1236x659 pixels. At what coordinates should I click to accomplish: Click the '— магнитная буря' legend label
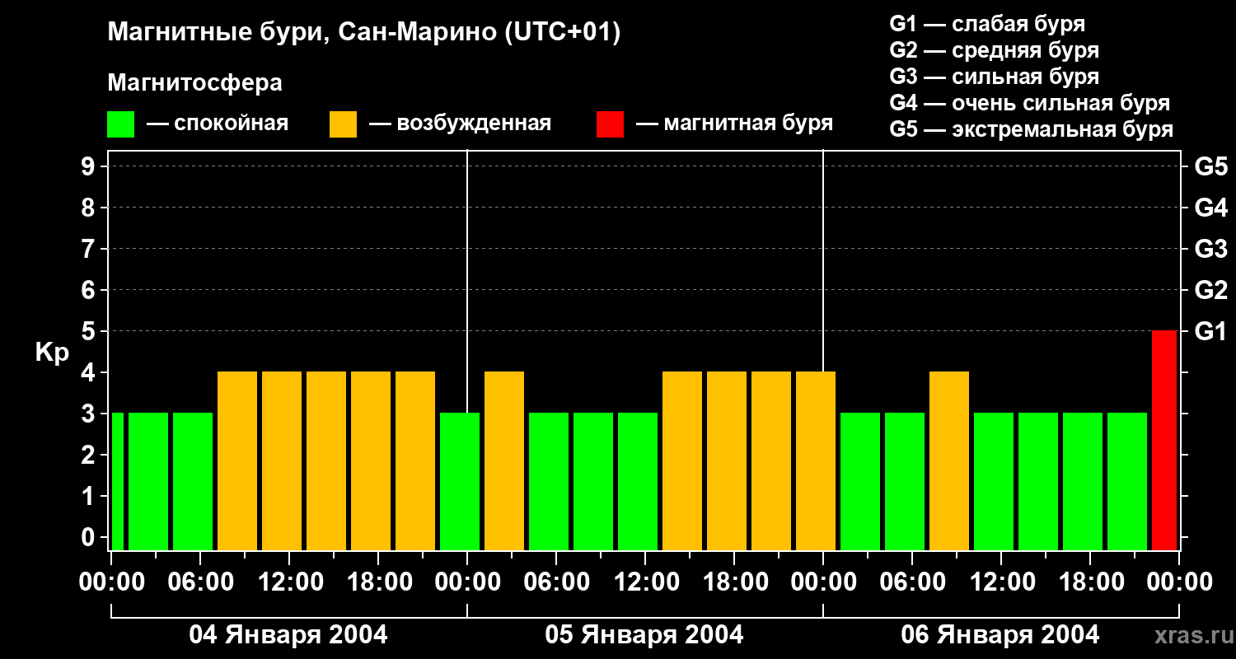tap(734, 124)
